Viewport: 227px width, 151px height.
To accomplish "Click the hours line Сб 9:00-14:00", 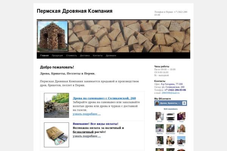I will point(161,72).
